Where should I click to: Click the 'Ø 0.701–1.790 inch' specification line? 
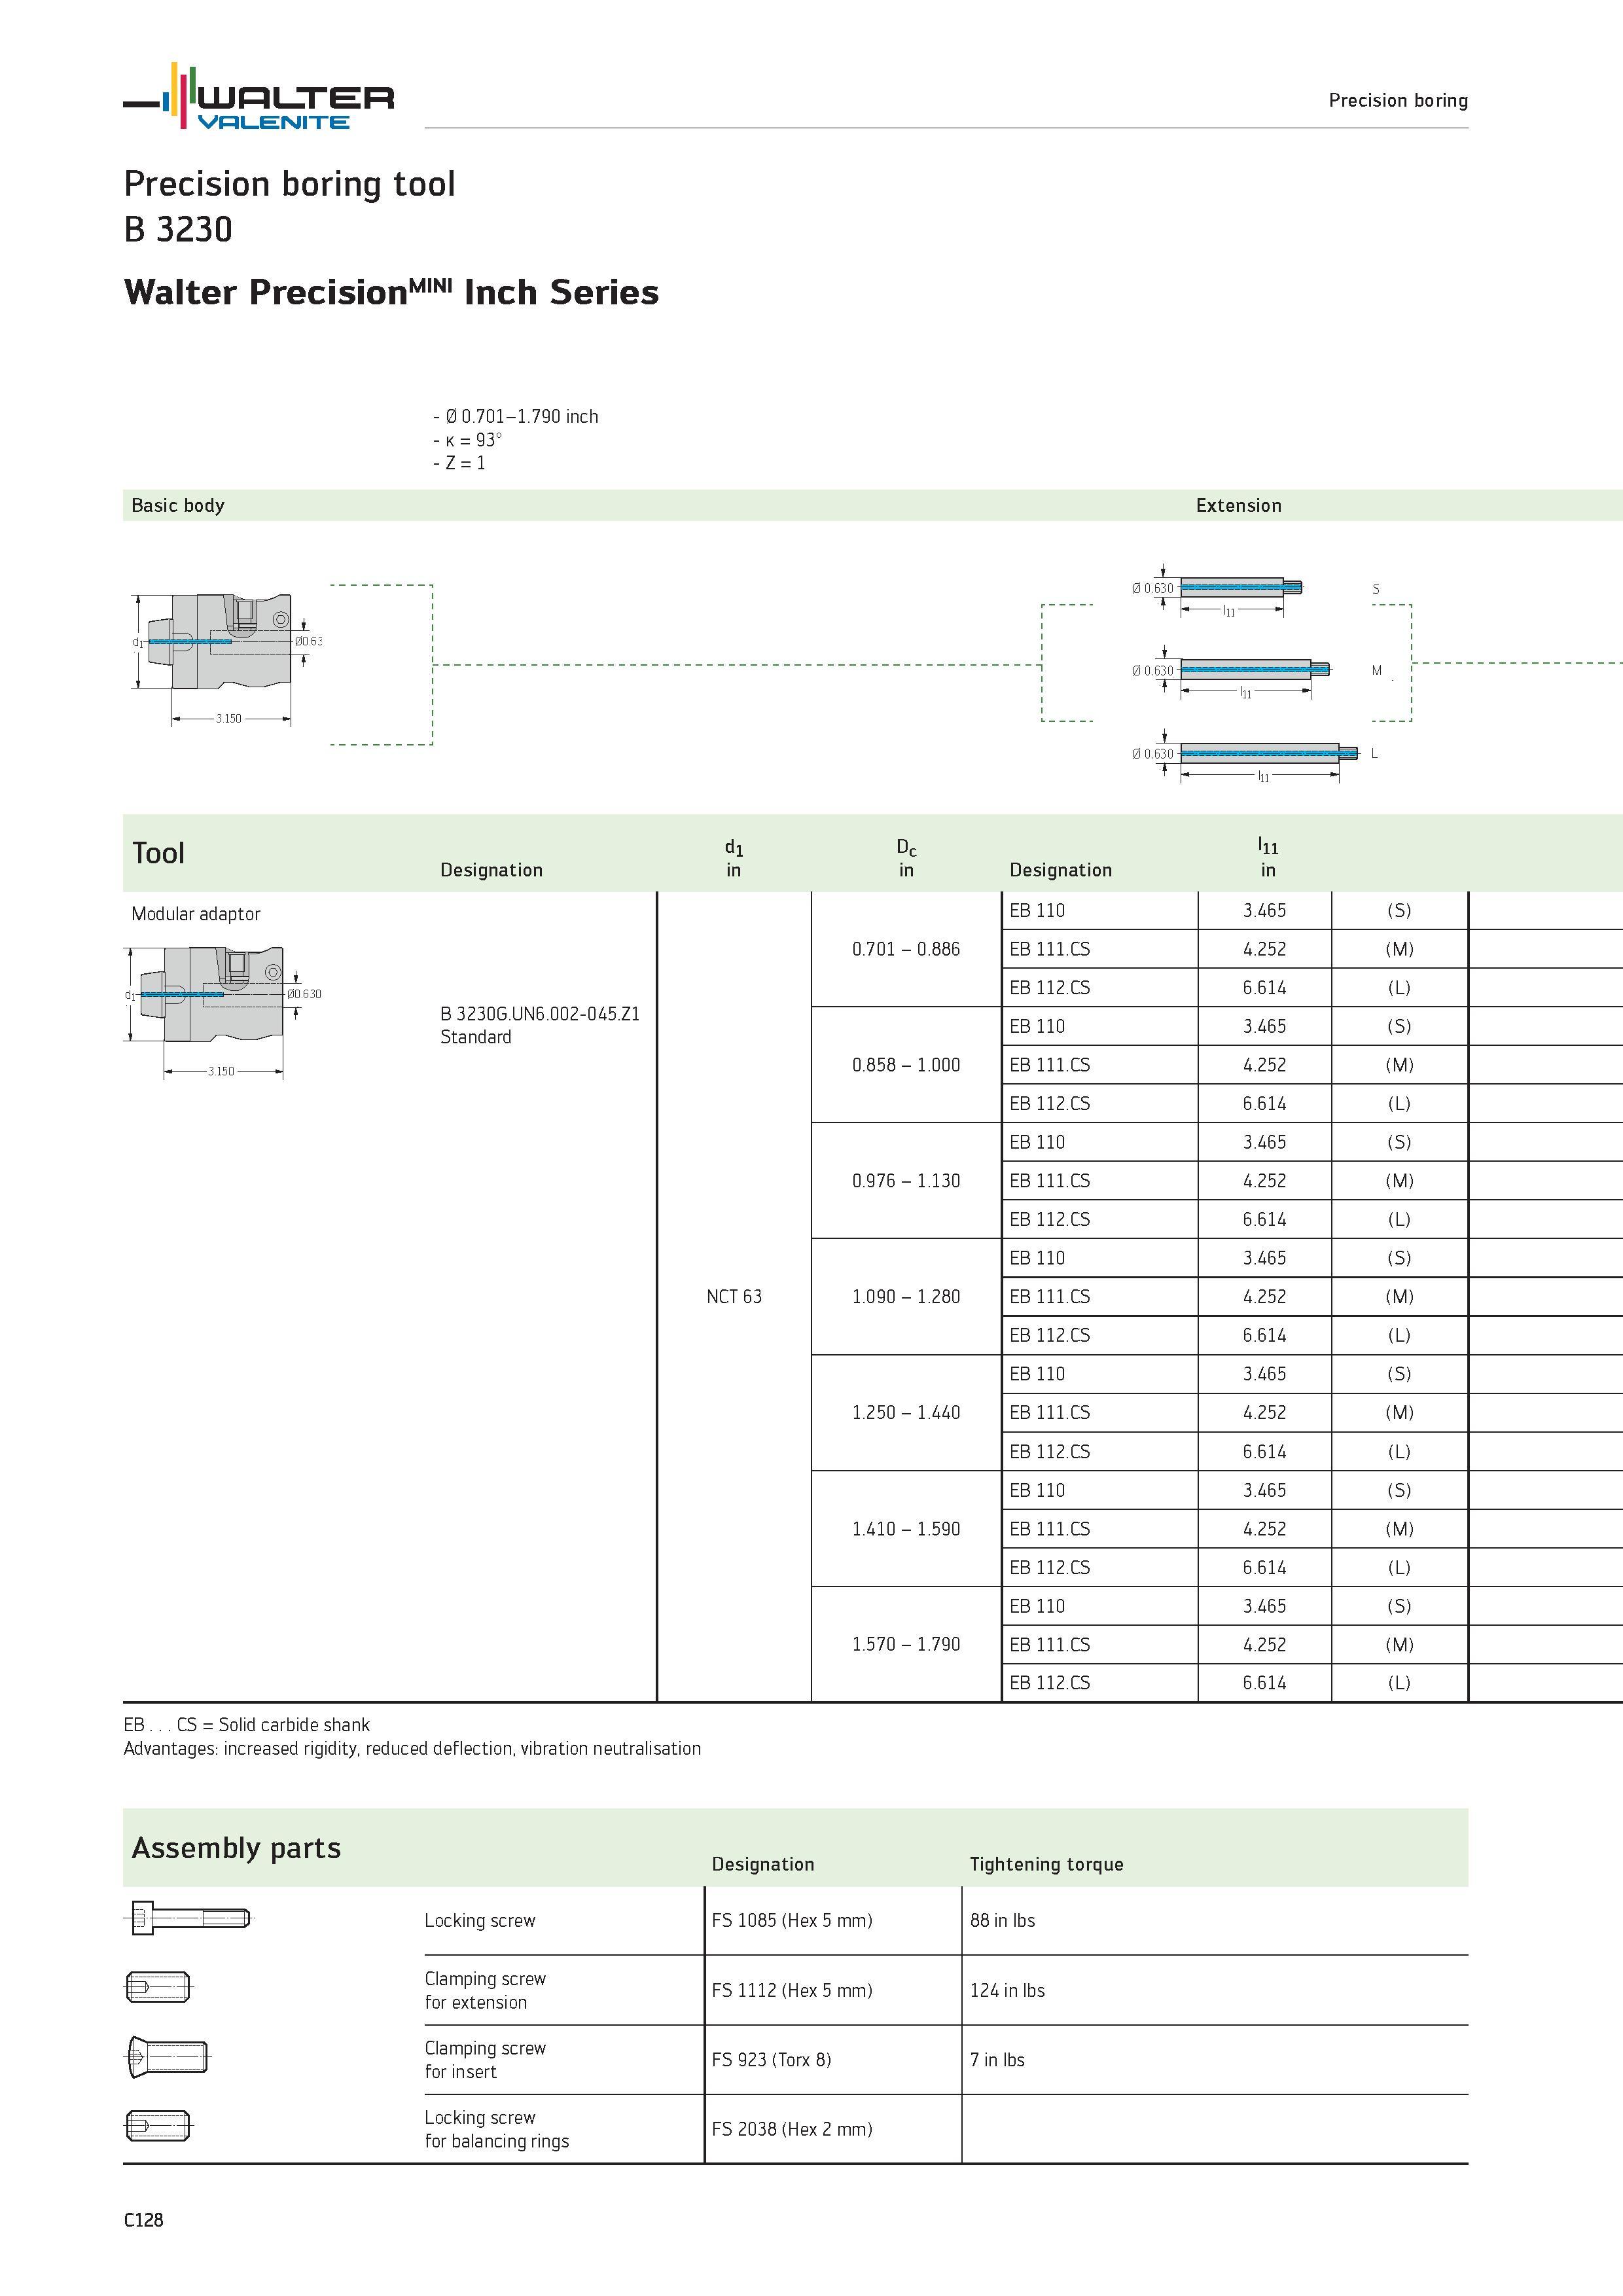[516, 416]
